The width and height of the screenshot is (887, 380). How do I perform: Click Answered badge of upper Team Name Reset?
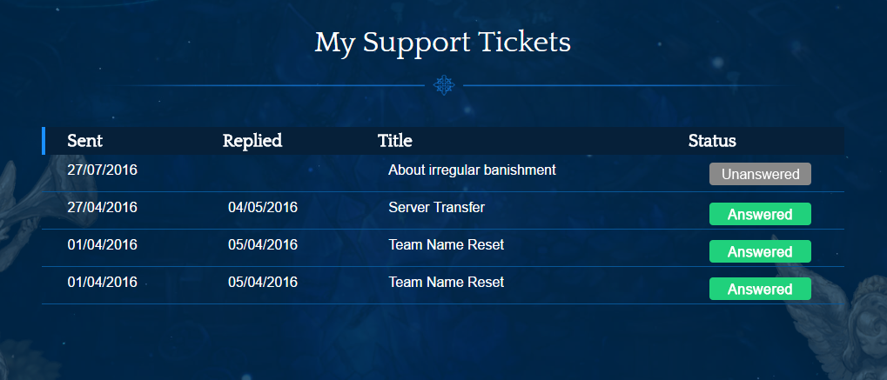[760, 251]
